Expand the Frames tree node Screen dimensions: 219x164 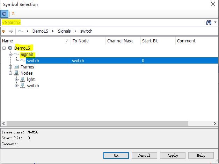(x=10, y=67)
